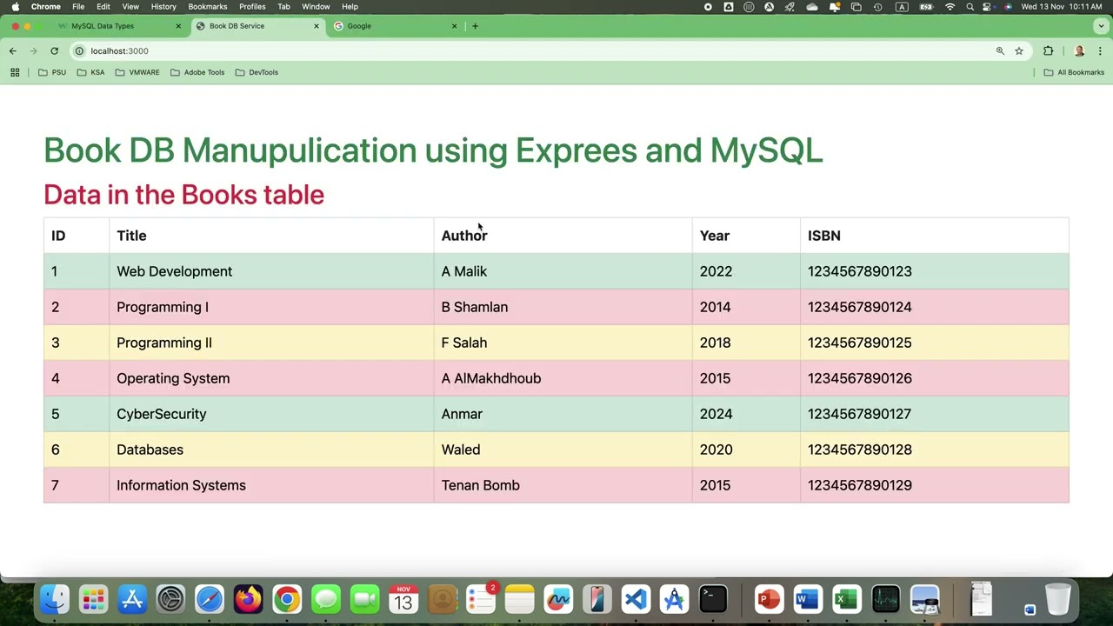Viewport: 1113px width, 626px height.
Task: Open the Chrome profile avatar
Action: [1079, 50]
